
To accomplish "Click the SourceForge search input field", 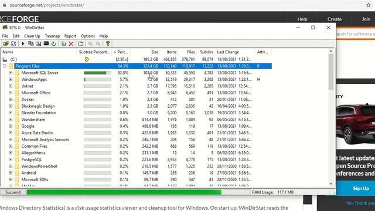I will tap(356, 34).
